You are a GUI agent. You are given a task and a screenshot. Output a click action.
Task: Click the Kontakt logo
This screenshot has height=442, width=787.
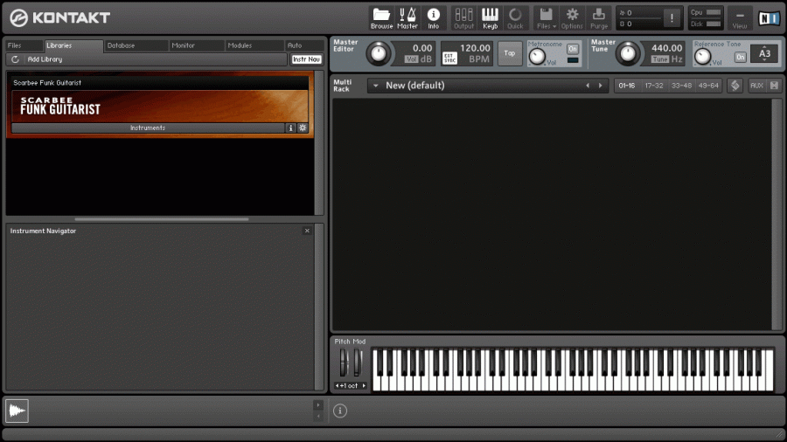pos(59,18)
